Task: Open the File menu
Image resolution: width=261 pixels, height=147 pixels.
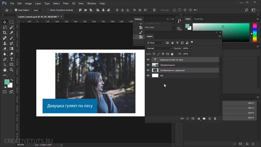Action: point(12,3)
